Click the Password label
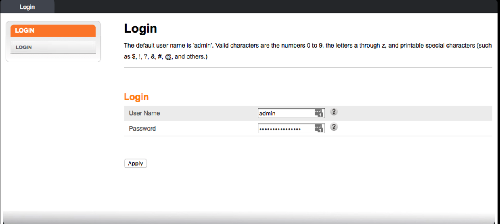 pyautogui.click(x=142, y=129)
